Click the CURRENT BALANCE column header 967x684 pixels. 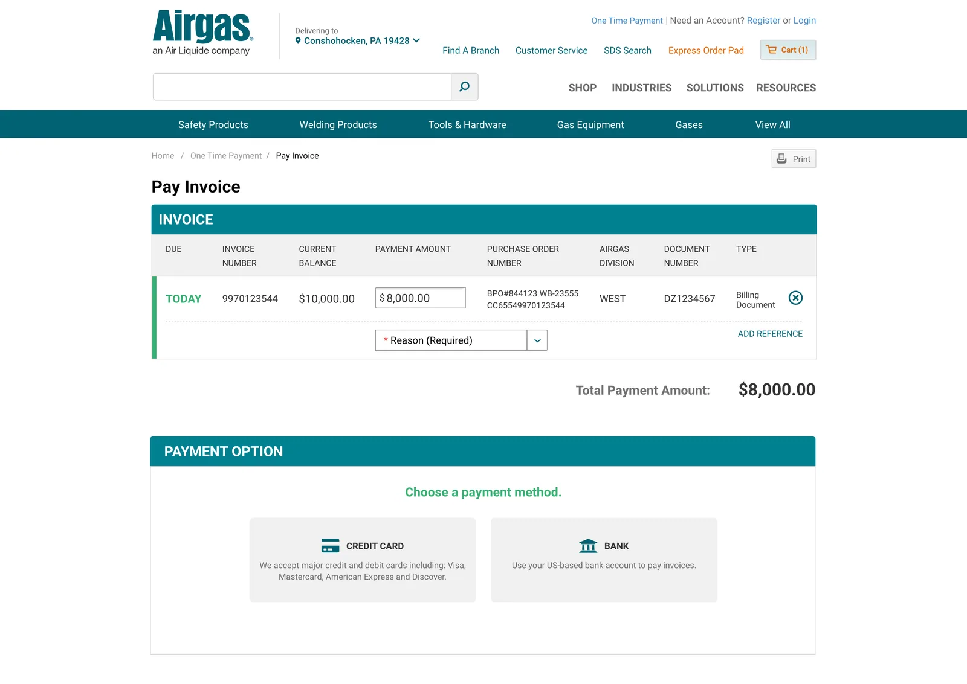click(x=317, y=256)
